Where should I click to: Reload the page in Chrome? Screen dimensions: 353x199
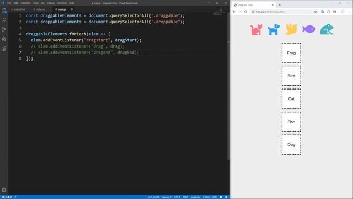pos(246,12)
